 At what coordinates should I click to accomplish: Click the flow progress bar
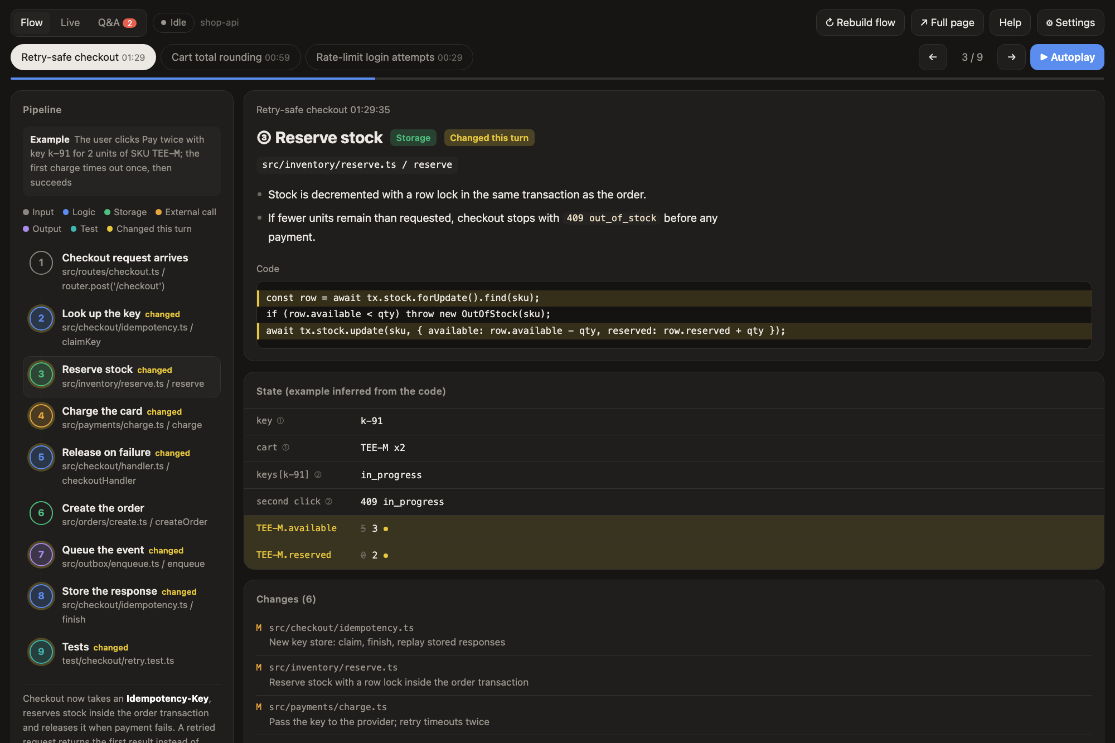(x=557, y=79)
